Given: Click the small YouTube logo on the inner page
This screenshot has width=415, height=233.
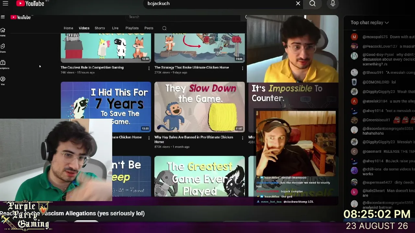Looking at the screenshot, I should [x=21, y=17].
